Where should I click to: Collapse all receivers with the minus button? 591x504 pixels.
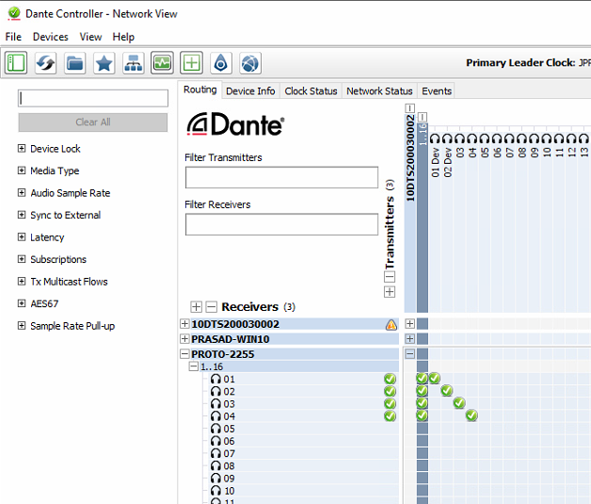tap(212, 307)
